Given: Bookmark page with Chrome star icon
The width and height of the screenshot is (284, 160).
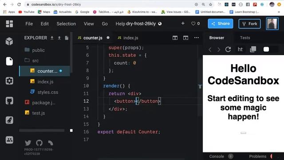Looking at the screenshot, I should (210, 4).
